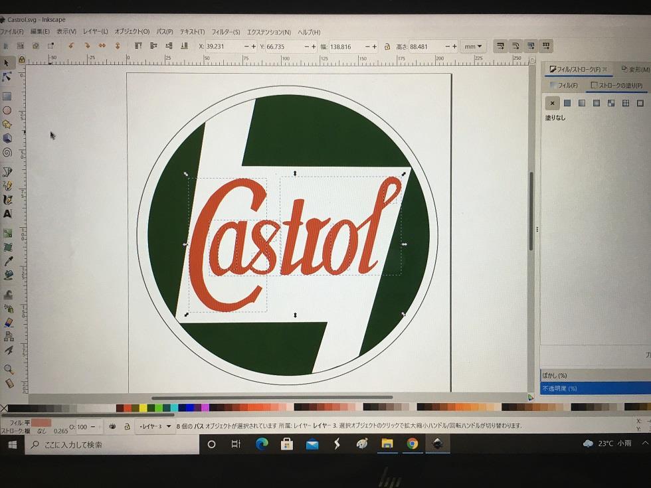
Task: Click Rotate 90° clockwise icon
Action: tap(87, 46)
